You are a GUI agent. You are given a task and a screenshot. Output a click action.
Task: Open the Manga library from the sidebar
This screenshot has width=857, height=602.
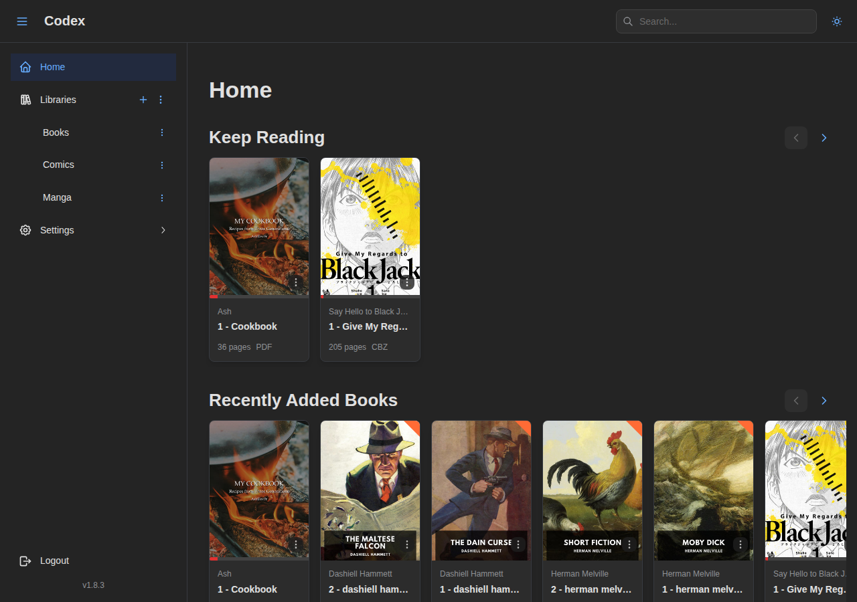(57, 197)
